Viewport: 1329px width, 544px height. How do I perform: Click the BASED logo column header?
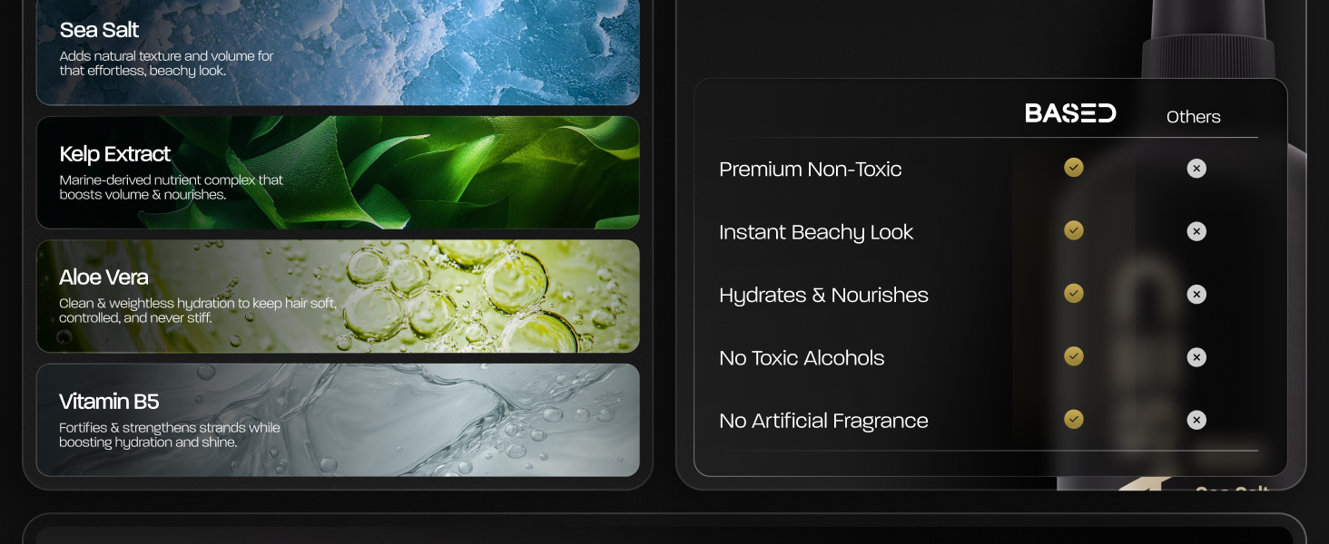(1070, 113)
